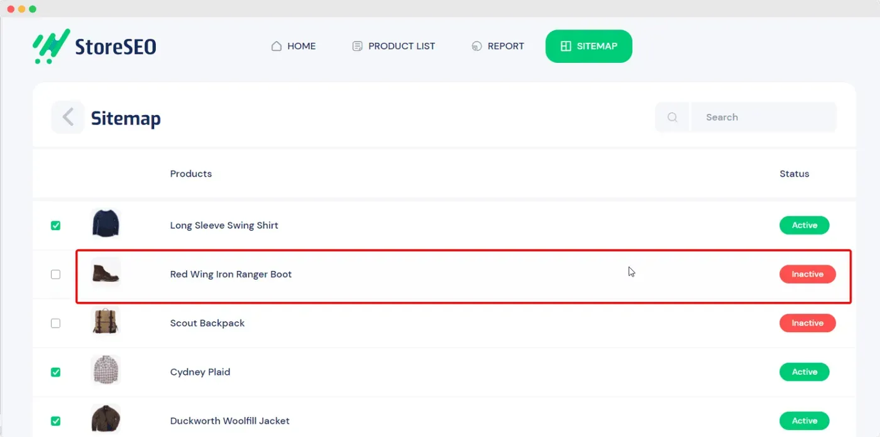Click the Report chart icon
Image resolution: width=880 pixels, height=437 pixels.
(476, 46)
